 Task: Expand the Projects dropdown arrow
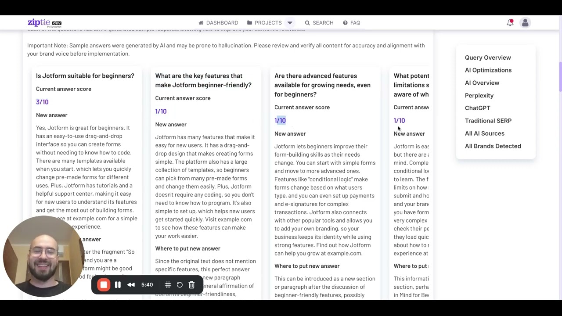[x=290, y=23]
